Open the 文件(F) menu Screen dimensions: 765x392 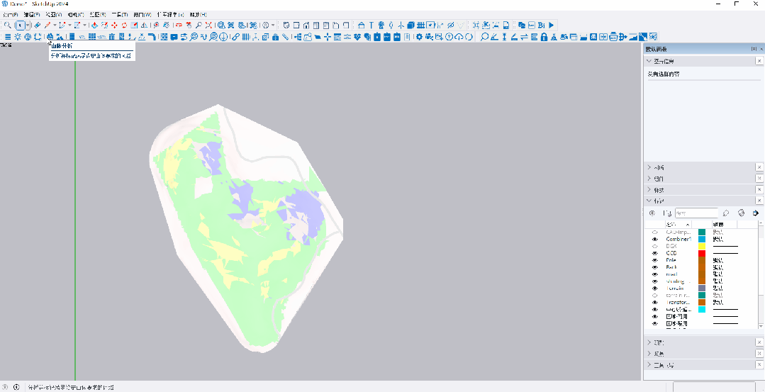click(10, 14)
